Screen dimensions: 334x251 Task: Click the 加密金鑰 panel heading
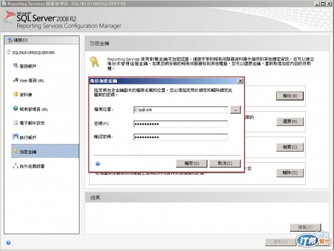click(x=99, y=43)
